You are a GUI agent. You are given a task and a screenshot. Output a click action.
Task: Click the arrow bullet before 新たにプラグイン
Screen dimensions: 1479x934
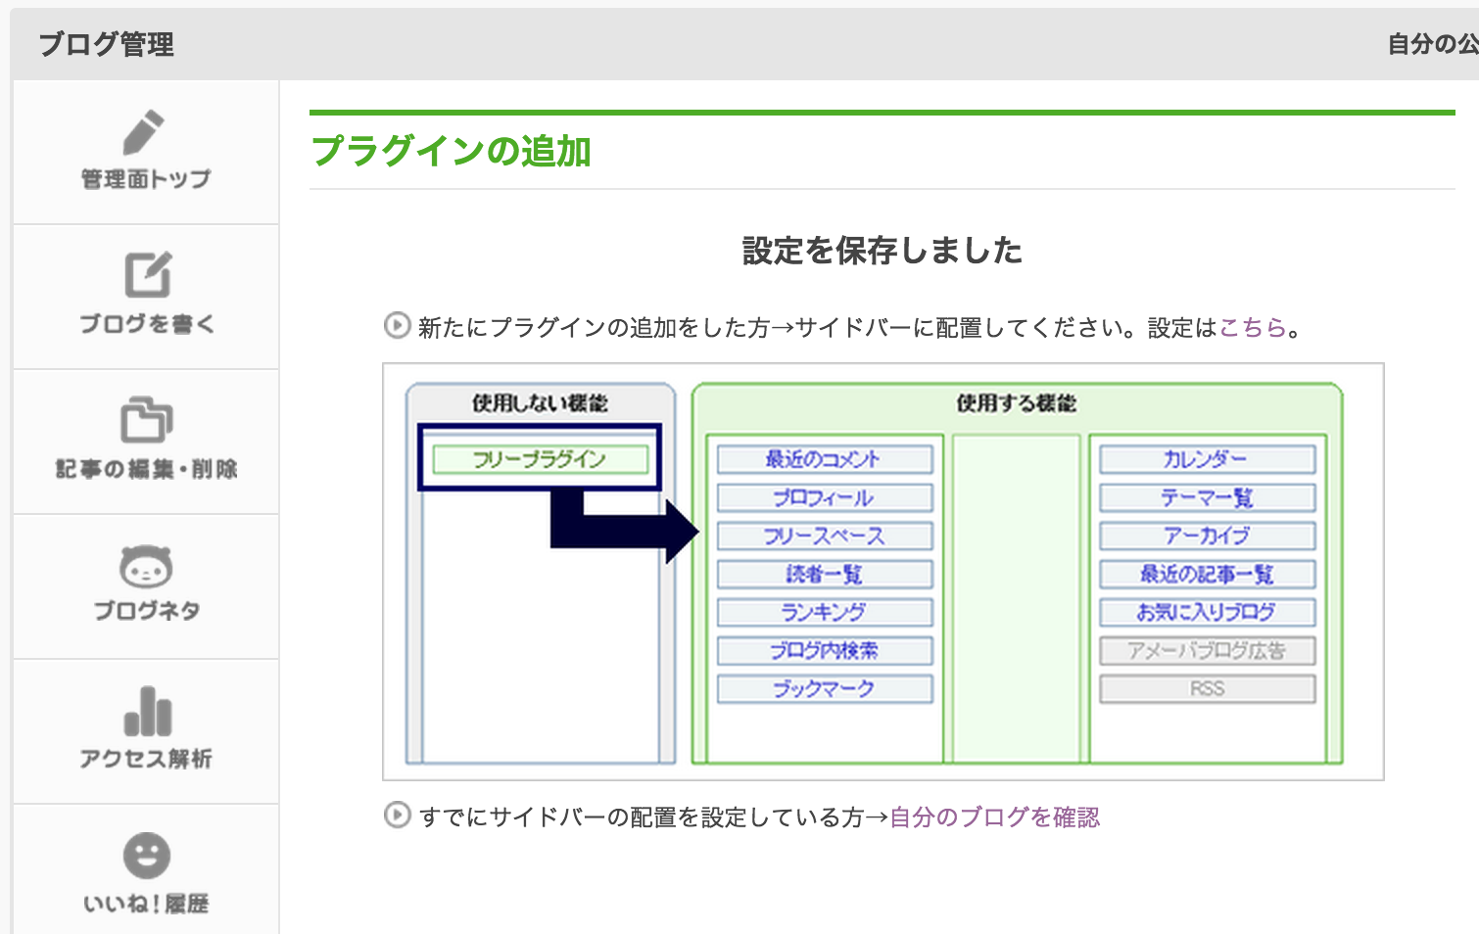coord(397,326)
